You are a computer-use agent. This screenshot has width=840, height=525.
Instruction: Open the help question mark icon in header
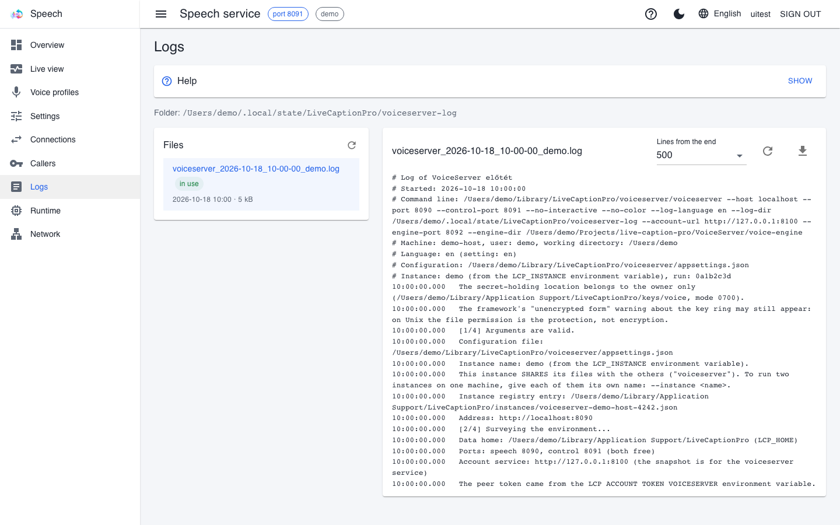pos(651,14)
